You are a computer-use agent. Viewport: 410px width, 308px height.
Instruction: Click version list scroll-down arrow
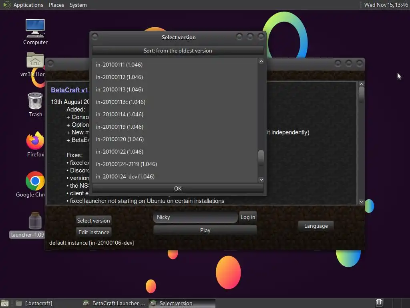pos(261,180)
